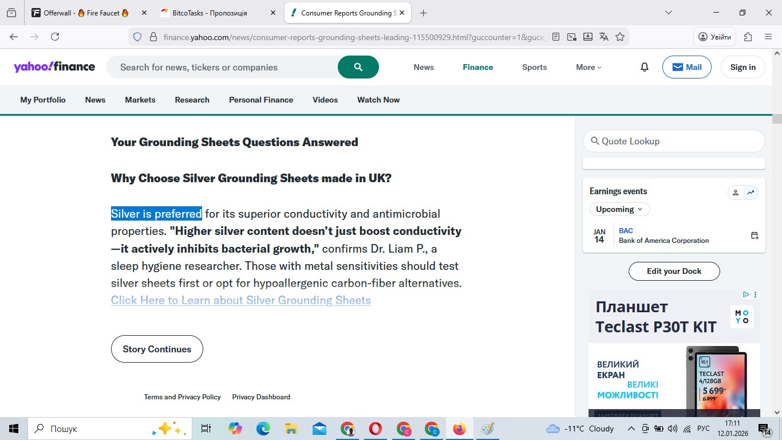Viewport: 782px width, 440px height.
Task: Click the translate page icon
Action: coord(604,37)
